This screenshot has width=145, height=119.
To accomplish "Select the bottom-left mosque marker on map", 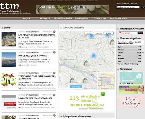I will tap(72, 80).
